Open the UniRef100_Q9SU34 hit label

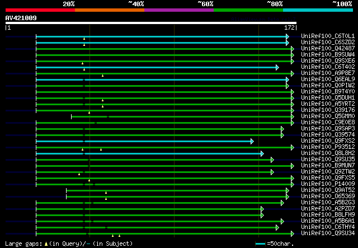coord(320,233)
